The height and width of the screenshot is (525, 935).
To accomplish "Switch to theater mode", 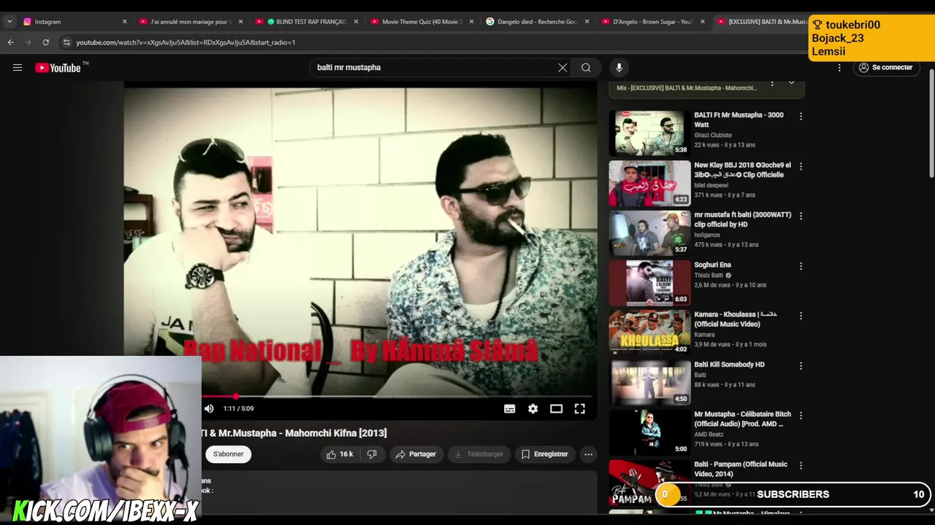I will point(557,409).
